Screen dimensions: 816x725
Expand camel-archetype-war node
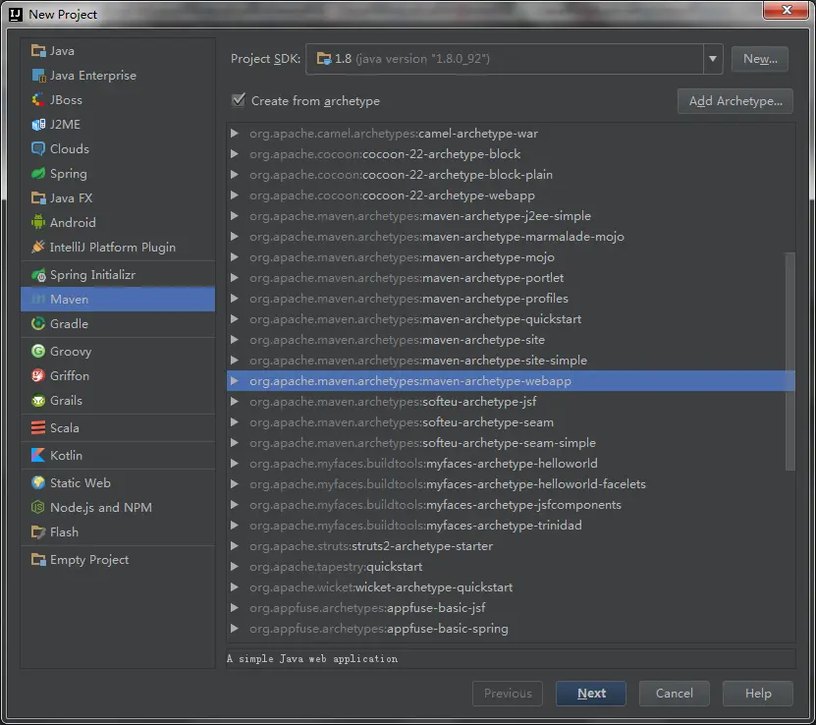point(235,134)
